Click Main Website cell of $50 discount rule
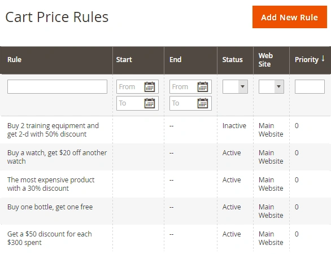 pos(271,238)
